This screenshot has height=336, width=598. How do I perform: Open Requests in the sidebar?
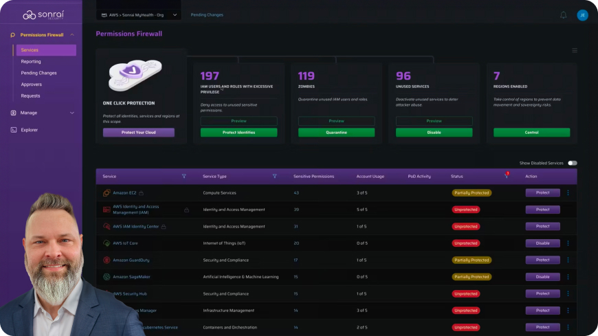[x=30, y=96]
